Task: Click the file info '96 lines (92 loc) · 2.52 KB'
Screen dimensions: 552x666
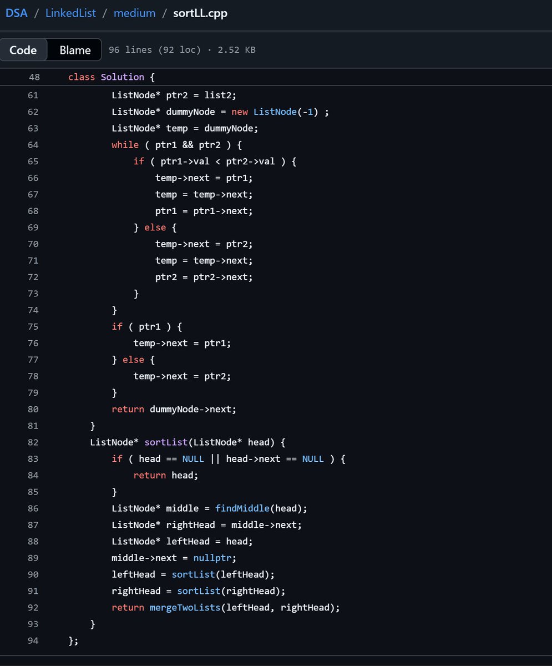Action: (182, 50)
